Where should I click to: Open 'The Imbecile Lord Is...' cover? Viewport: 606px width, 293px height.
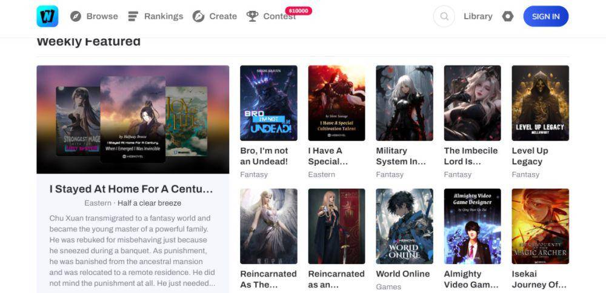(x=472, y=103)
